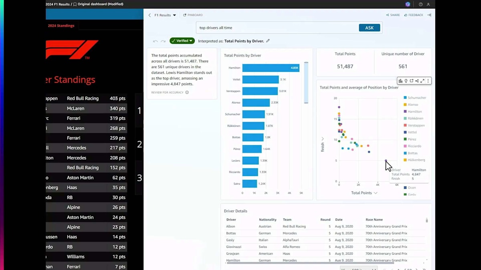Click the Share button
This screenshot has height=270, width=481.
(393, 15)
